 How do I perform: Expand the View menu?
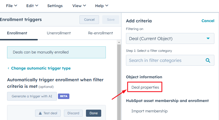79,5
